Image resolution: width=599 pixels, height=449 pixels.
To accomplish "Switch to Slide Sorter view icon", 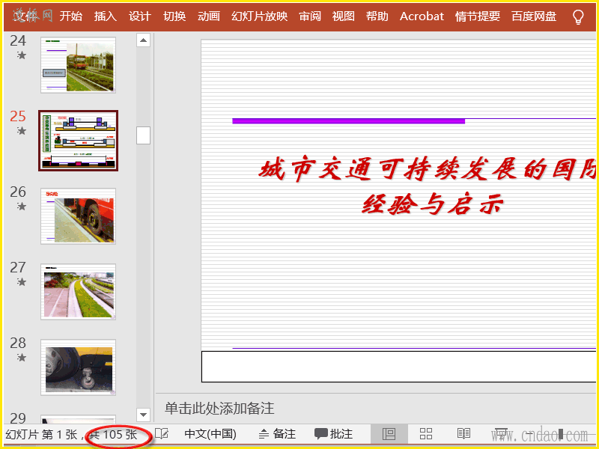I will (x=426, y=434).
